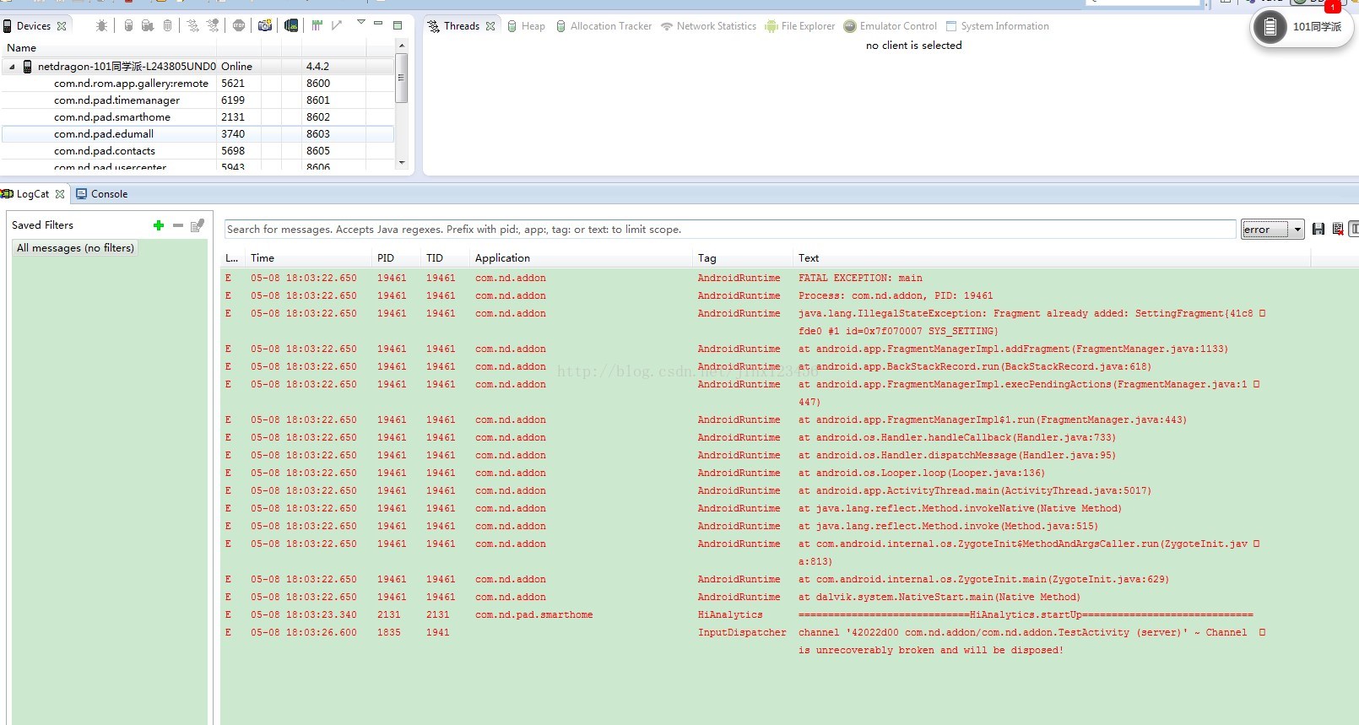The width and height of the screenshot is (1359, 725).
Task: Delete the selected LogCat filter
Action: (177, 225)
